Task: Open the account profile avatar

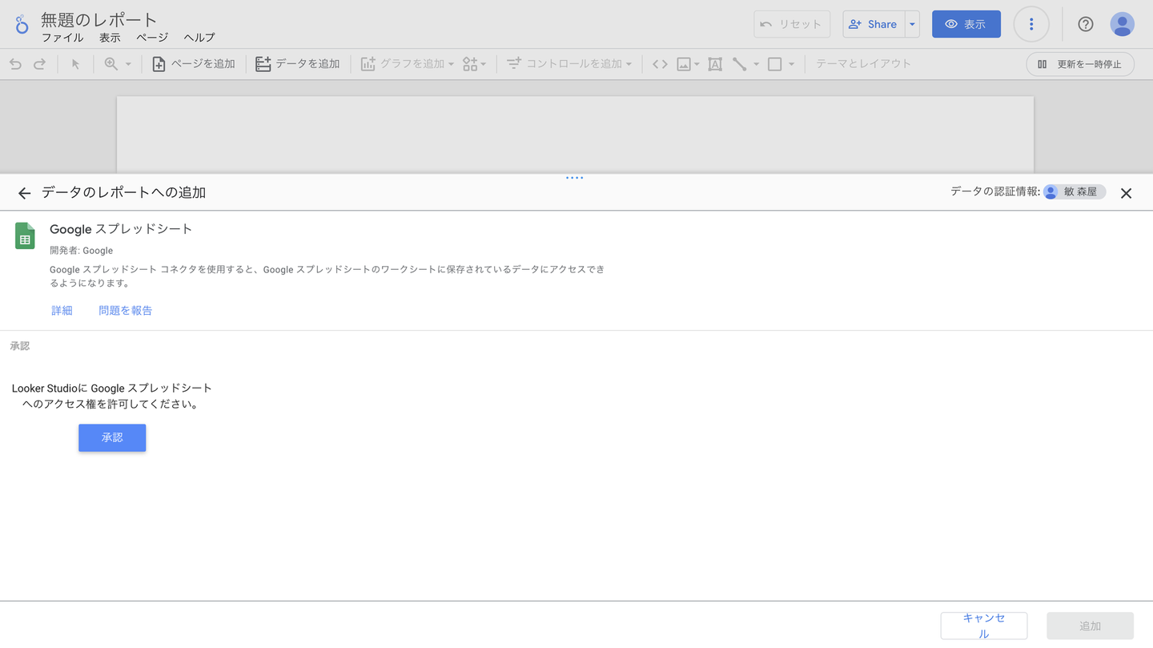Action: (1123, 24)
